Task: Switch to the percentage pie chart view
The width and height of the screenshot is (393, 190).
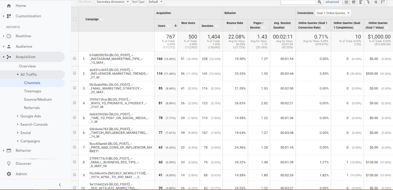Action: click(353, 2)
